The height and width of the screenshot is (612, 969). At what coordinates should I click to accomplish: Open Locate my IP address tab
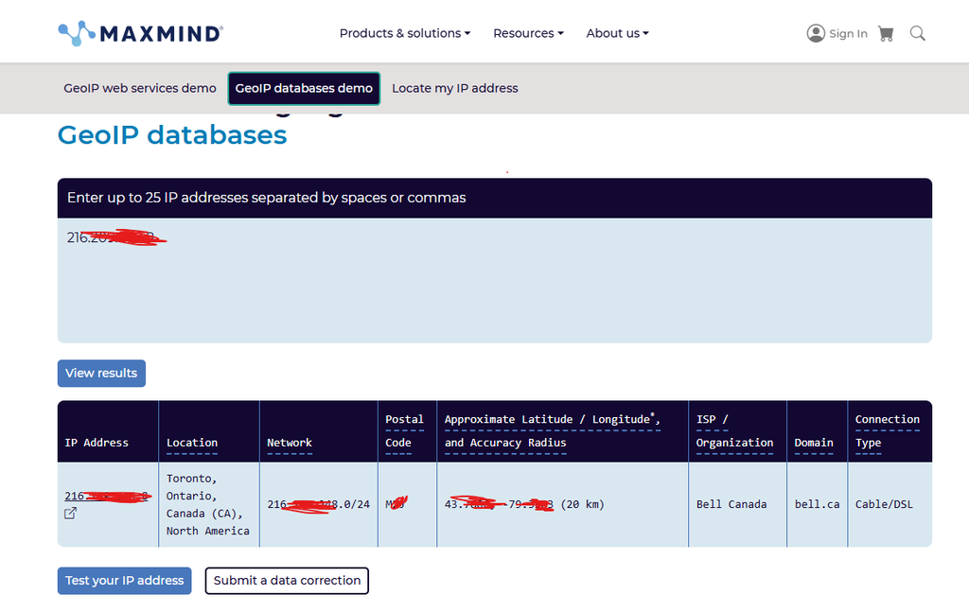(x=455, y=88)
